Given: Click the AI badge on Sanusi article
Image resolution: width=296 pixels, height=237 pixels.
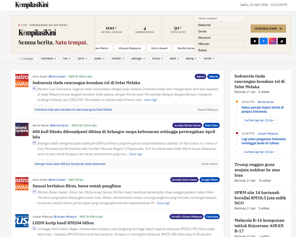Looking at the screenshot, I should (34, 192).
